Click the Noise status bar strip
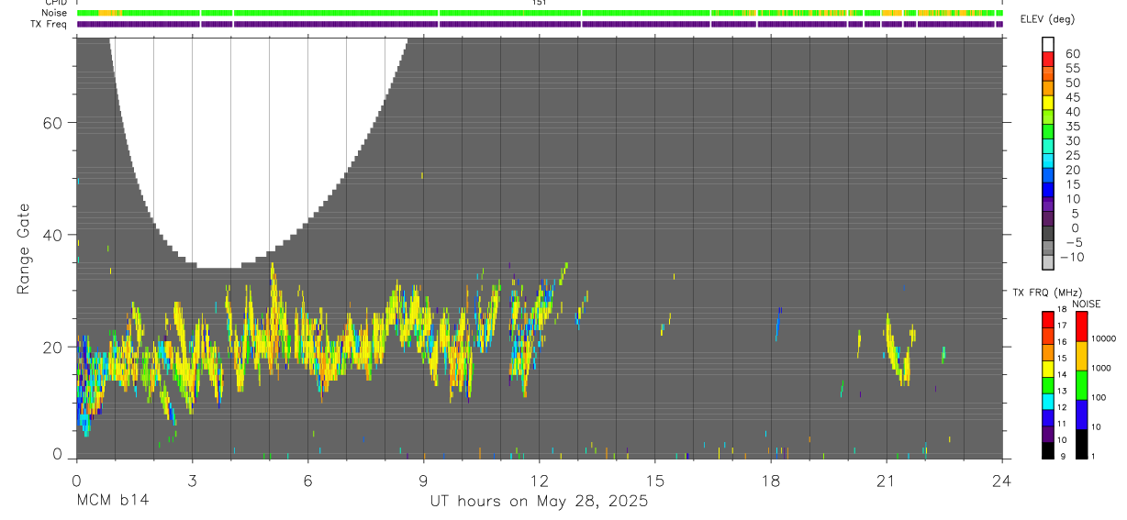 pos(540,13)
